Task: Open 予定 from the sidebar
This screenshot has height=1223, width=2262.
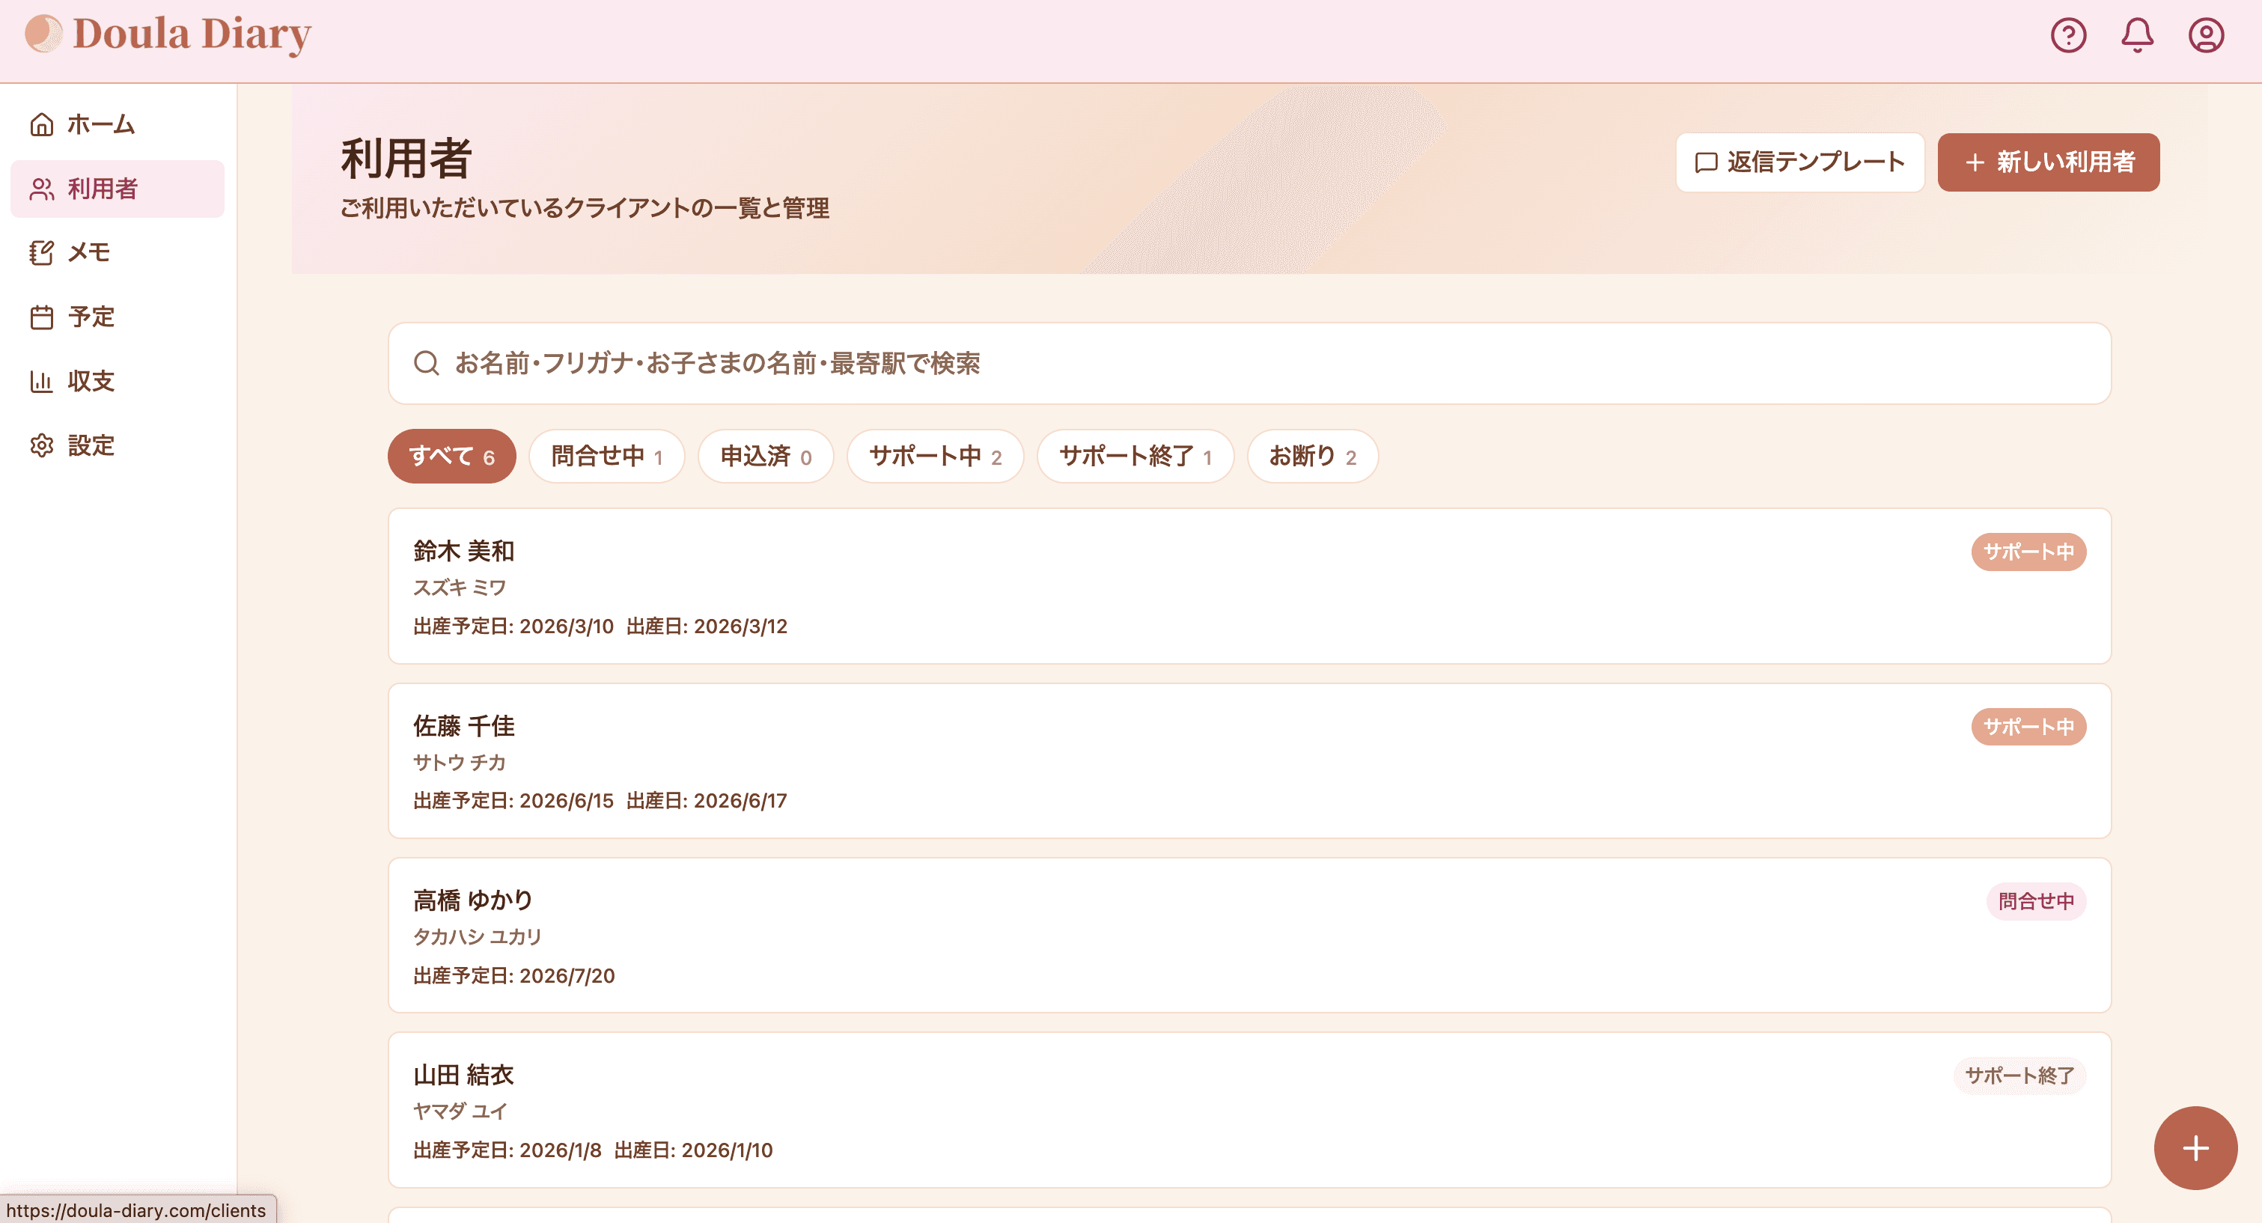Action: pos(118,317)
